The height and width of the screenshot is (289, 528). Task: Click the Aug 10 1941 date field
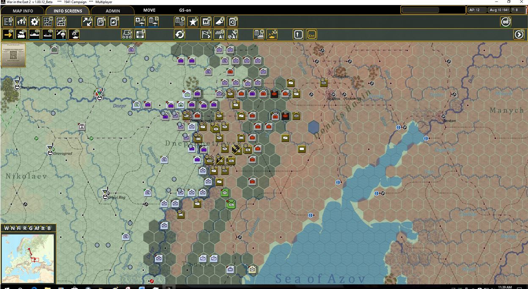point(499,10)
